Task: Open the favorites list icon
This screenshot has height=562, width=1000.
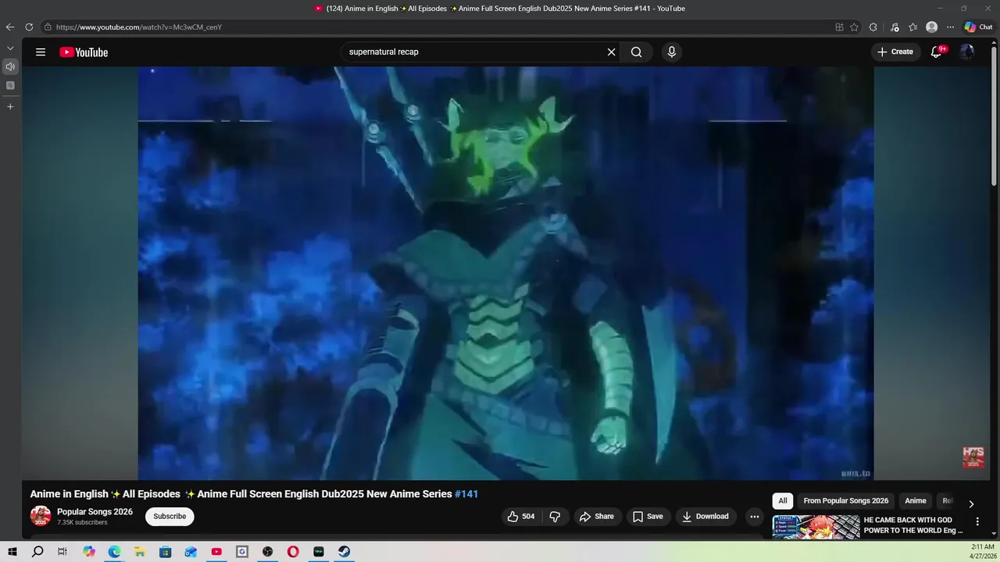Action: (x=912, y=27)
